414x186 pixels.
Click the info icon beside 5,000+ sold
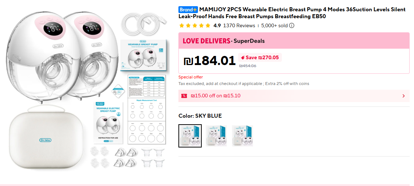[x=292, y=25]
